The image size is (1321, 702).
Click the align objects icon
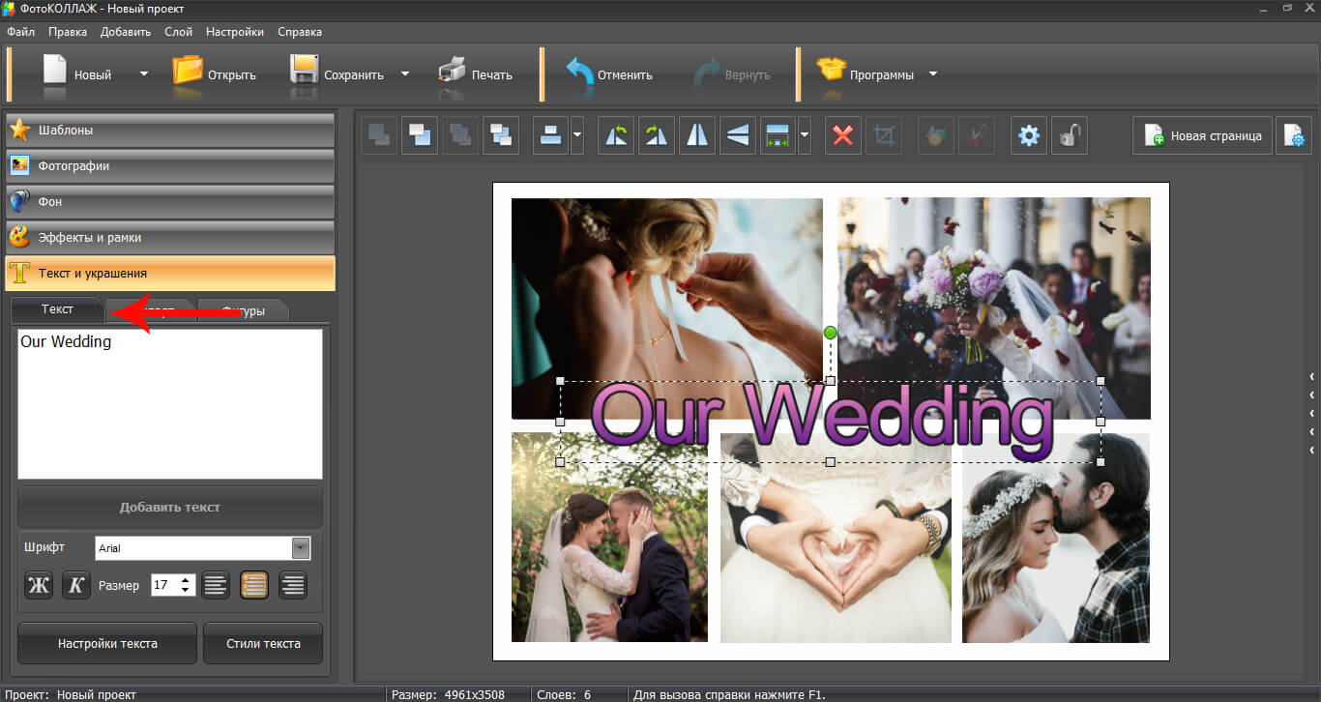(550, 135)
